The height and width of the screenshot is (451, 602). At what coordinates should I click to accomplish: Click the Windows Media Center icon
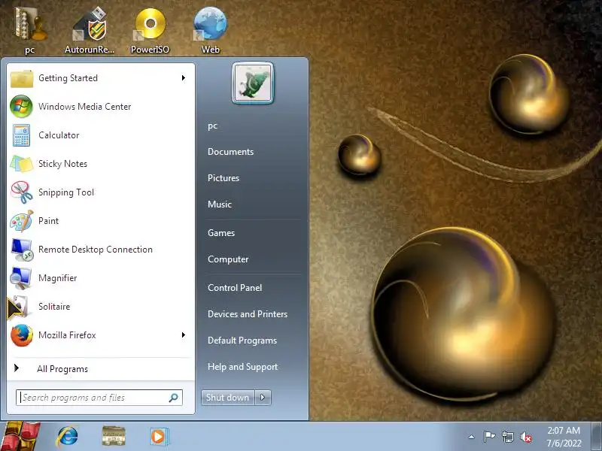click(x=22, y=107)
